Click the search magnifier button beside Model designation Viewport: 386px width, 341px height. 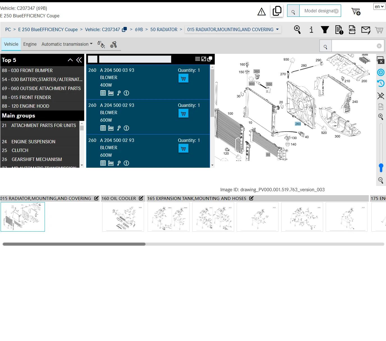pos(293,11)
